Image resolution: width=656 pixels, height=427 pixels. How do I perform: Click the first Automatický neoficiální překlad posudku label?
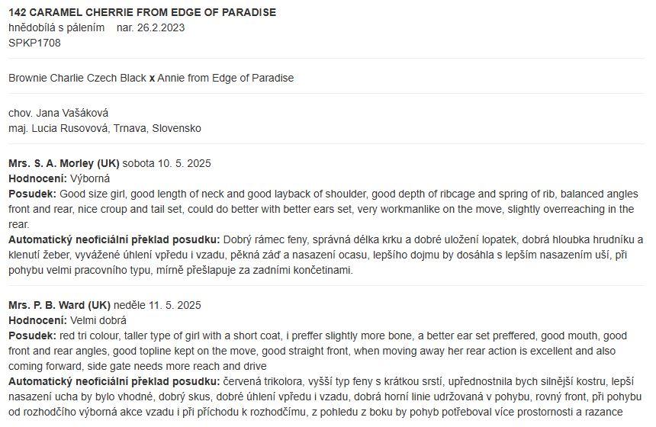pos(114,240)
